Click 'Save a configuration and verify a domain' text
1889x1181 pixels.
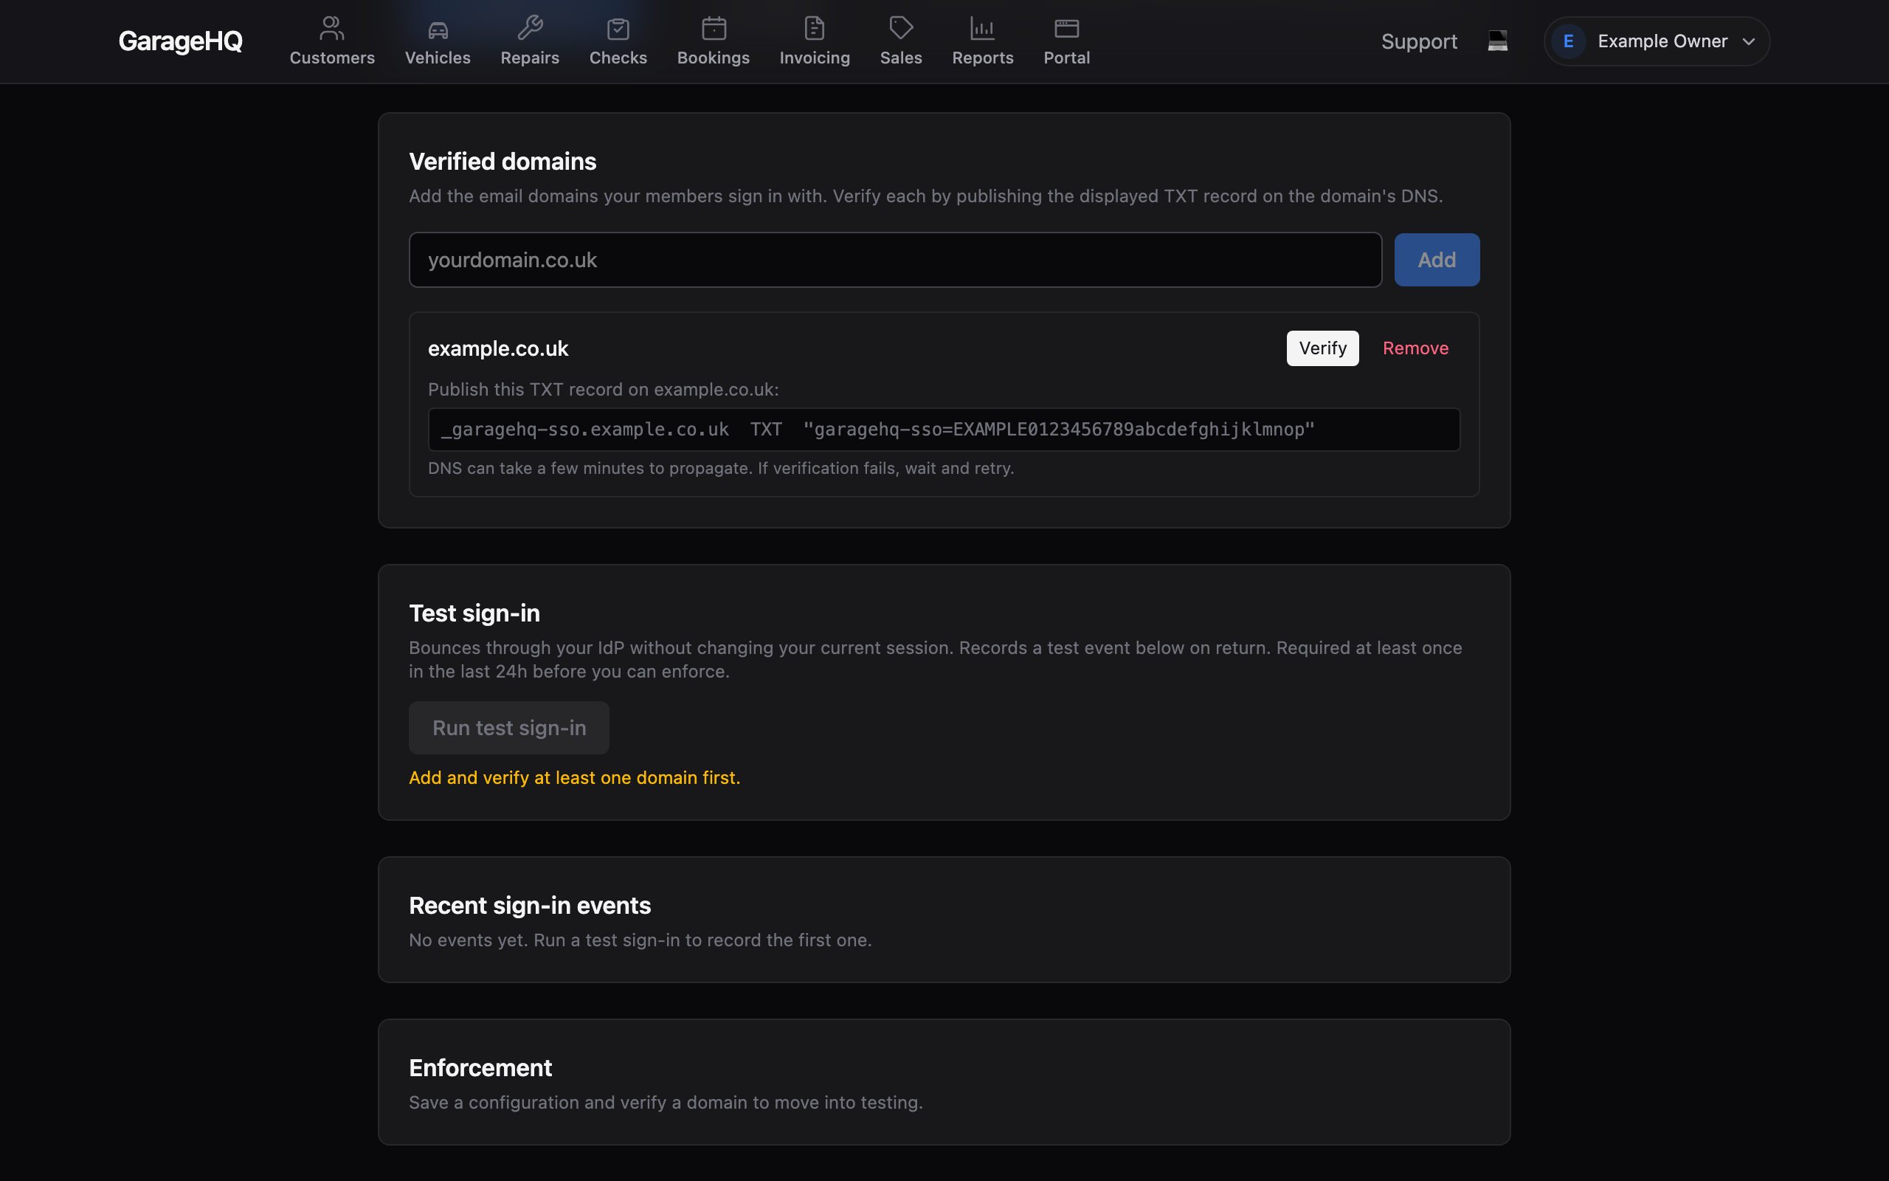click(666, 1103)
